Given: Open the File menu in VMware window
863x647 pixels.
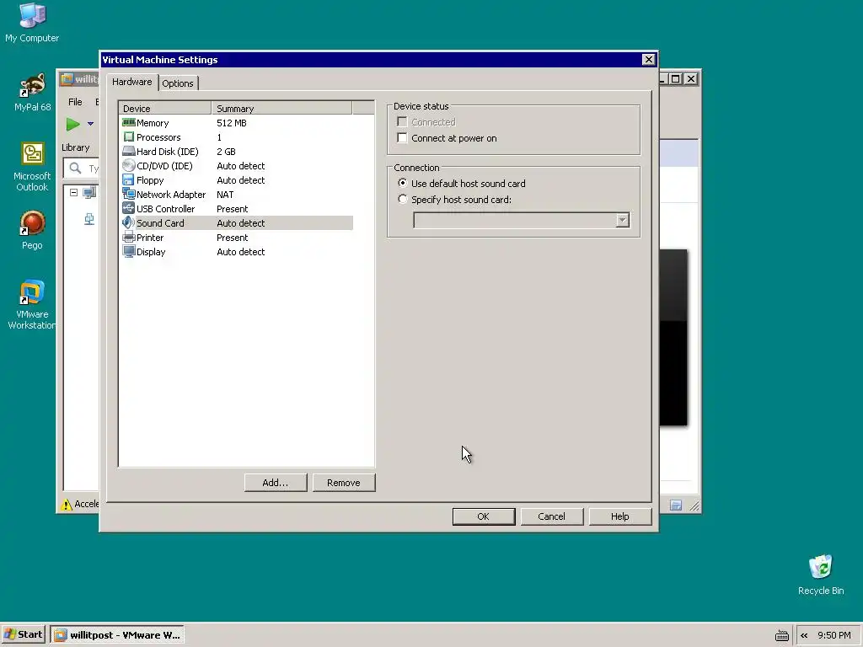Looking at the screenshot, I should [x=75, y=102].
